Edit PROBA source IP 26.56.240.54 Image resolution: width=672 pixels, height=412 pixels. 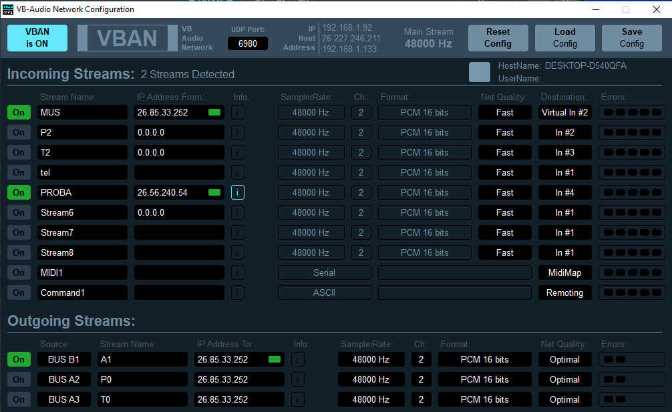(x=179, y=192)
